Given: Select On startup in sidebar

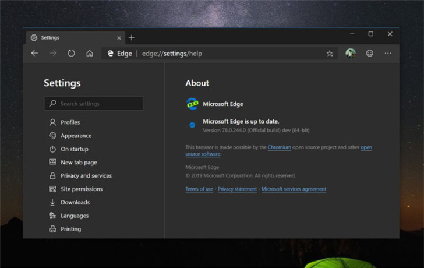Looking at the screenshot, I should tap(74, 149).
